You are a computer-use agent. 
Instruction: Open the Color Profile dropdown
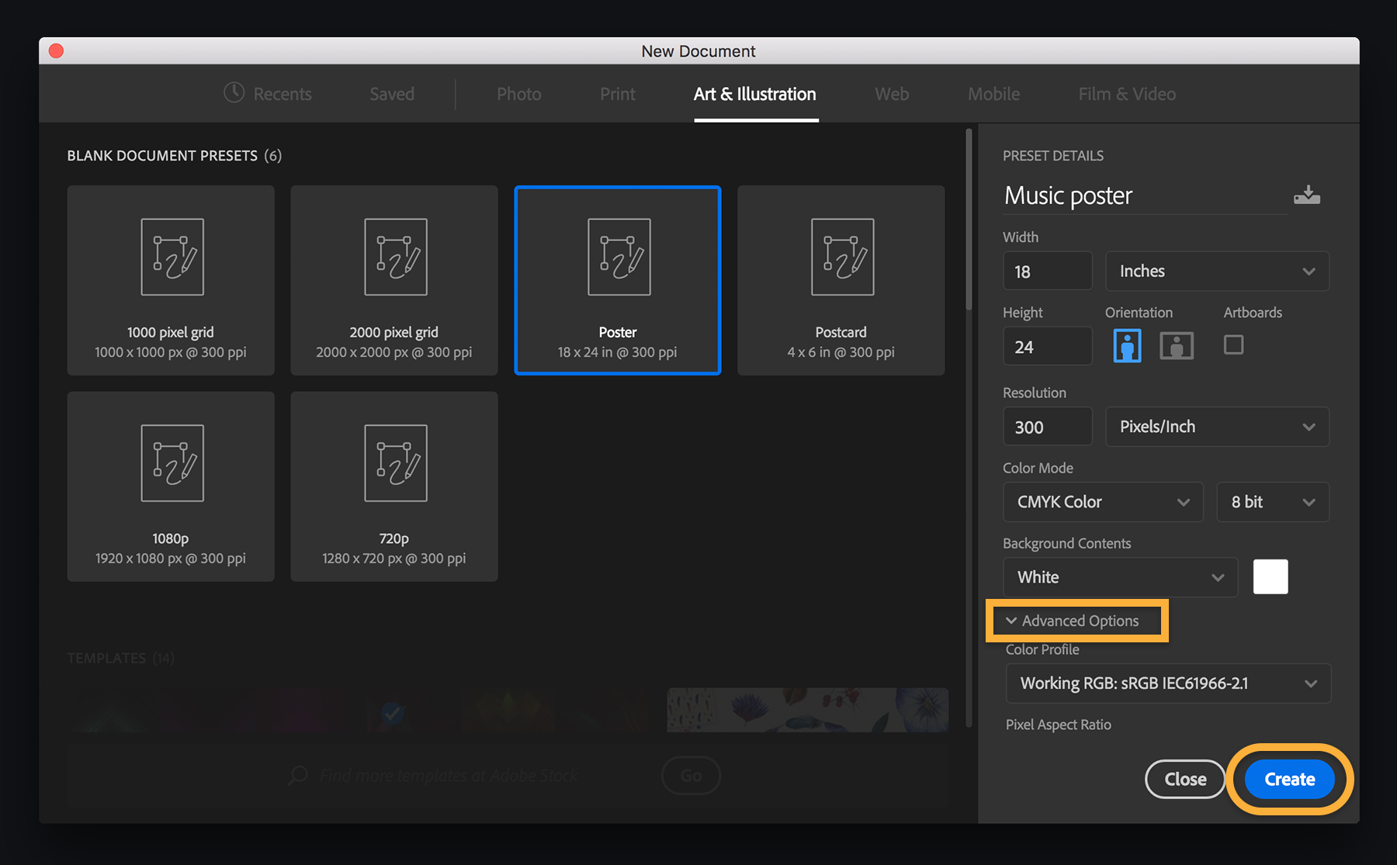coord(1167,683)
